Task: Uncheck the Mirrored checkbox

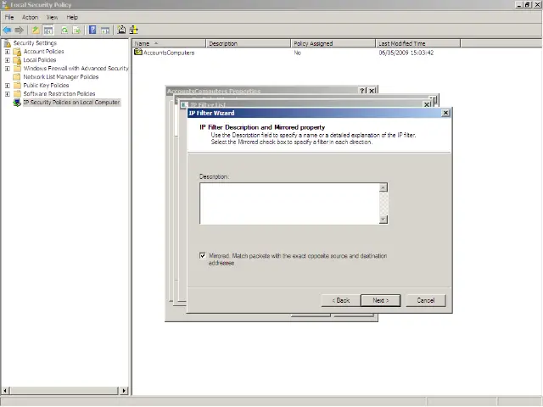Action: coord(203,255)
